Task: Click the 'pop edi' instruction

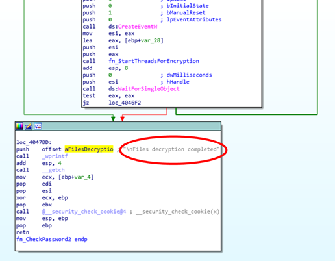Action: click(34, 184)
